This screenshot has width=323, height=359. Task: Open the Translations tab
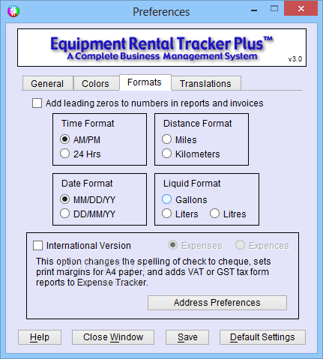tap(206, 83)
